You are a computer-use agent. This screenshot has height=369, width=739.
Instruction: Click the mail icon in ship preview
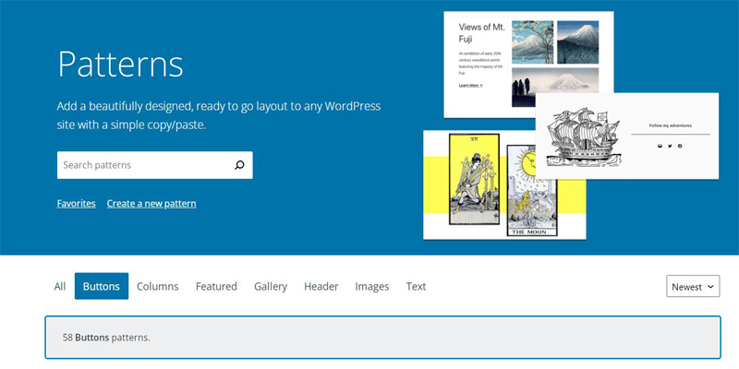click(x=660, y=146)
